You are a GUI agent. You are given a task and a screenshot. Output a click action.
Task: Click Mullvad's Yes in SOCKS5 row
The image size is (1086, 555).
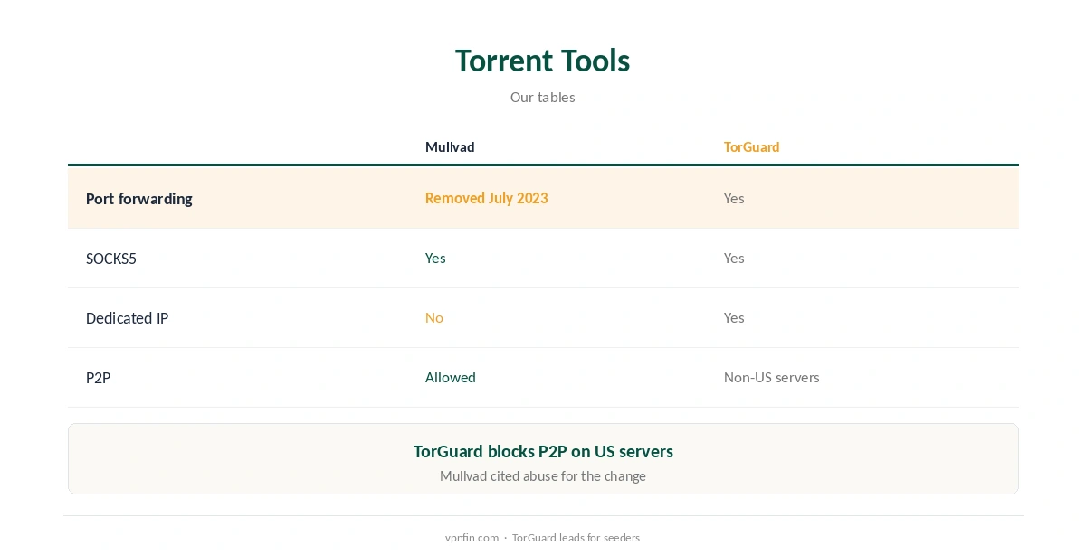pyautogui.click(x=435, y=258)
